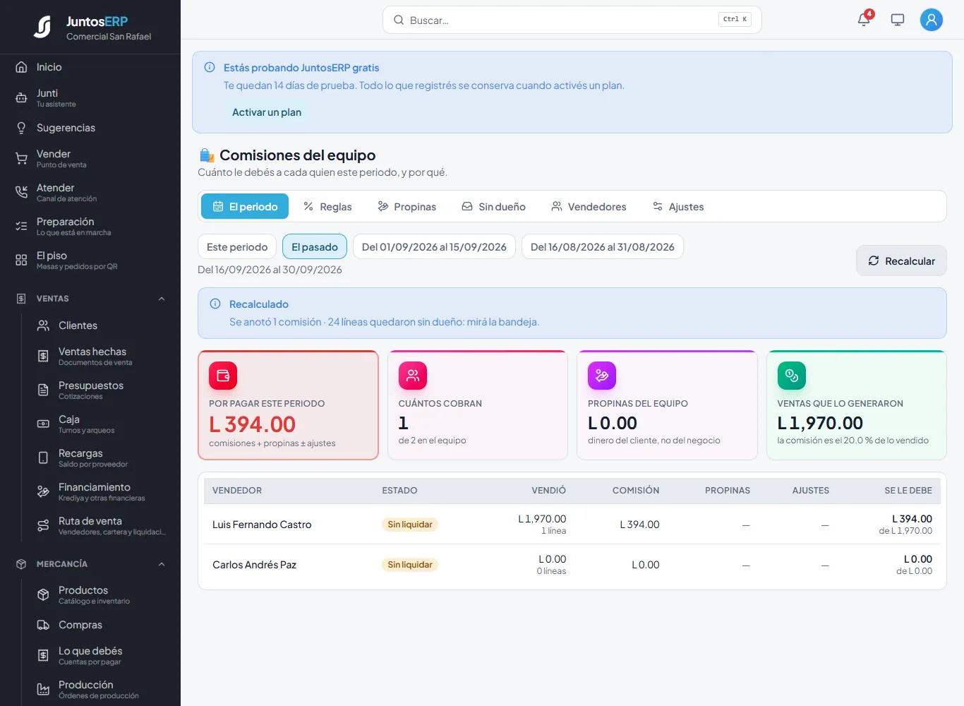This screenshot has height=706, width=964.
Task: Open Productos catálogo e inventario
Action: [x=101, y=594]
